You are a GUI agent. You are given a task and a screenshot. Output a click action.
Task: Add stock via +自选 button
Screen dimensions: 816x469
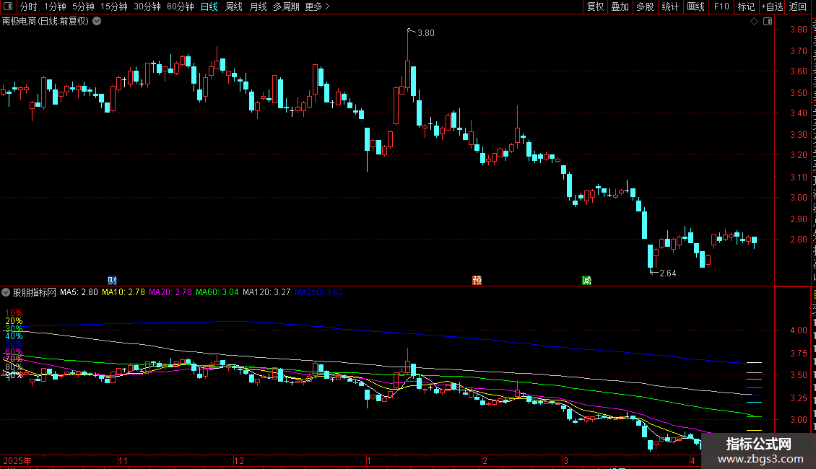tap(772, 6)
